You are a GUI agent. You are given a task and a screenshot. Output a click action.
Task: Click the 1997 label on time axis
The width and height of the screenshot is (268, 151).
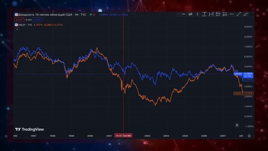click(33, 136)
